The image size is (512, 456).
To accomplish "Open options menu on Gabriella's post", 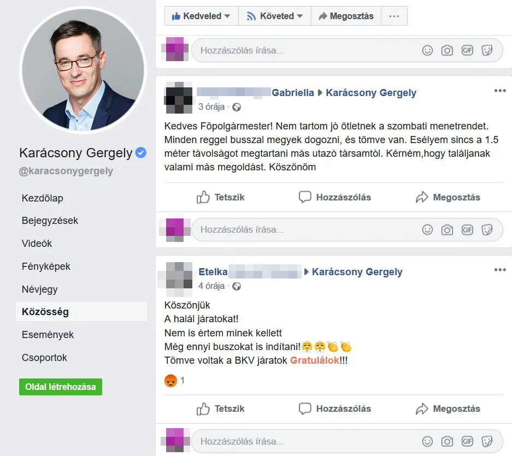I will [x=500, y=91].
